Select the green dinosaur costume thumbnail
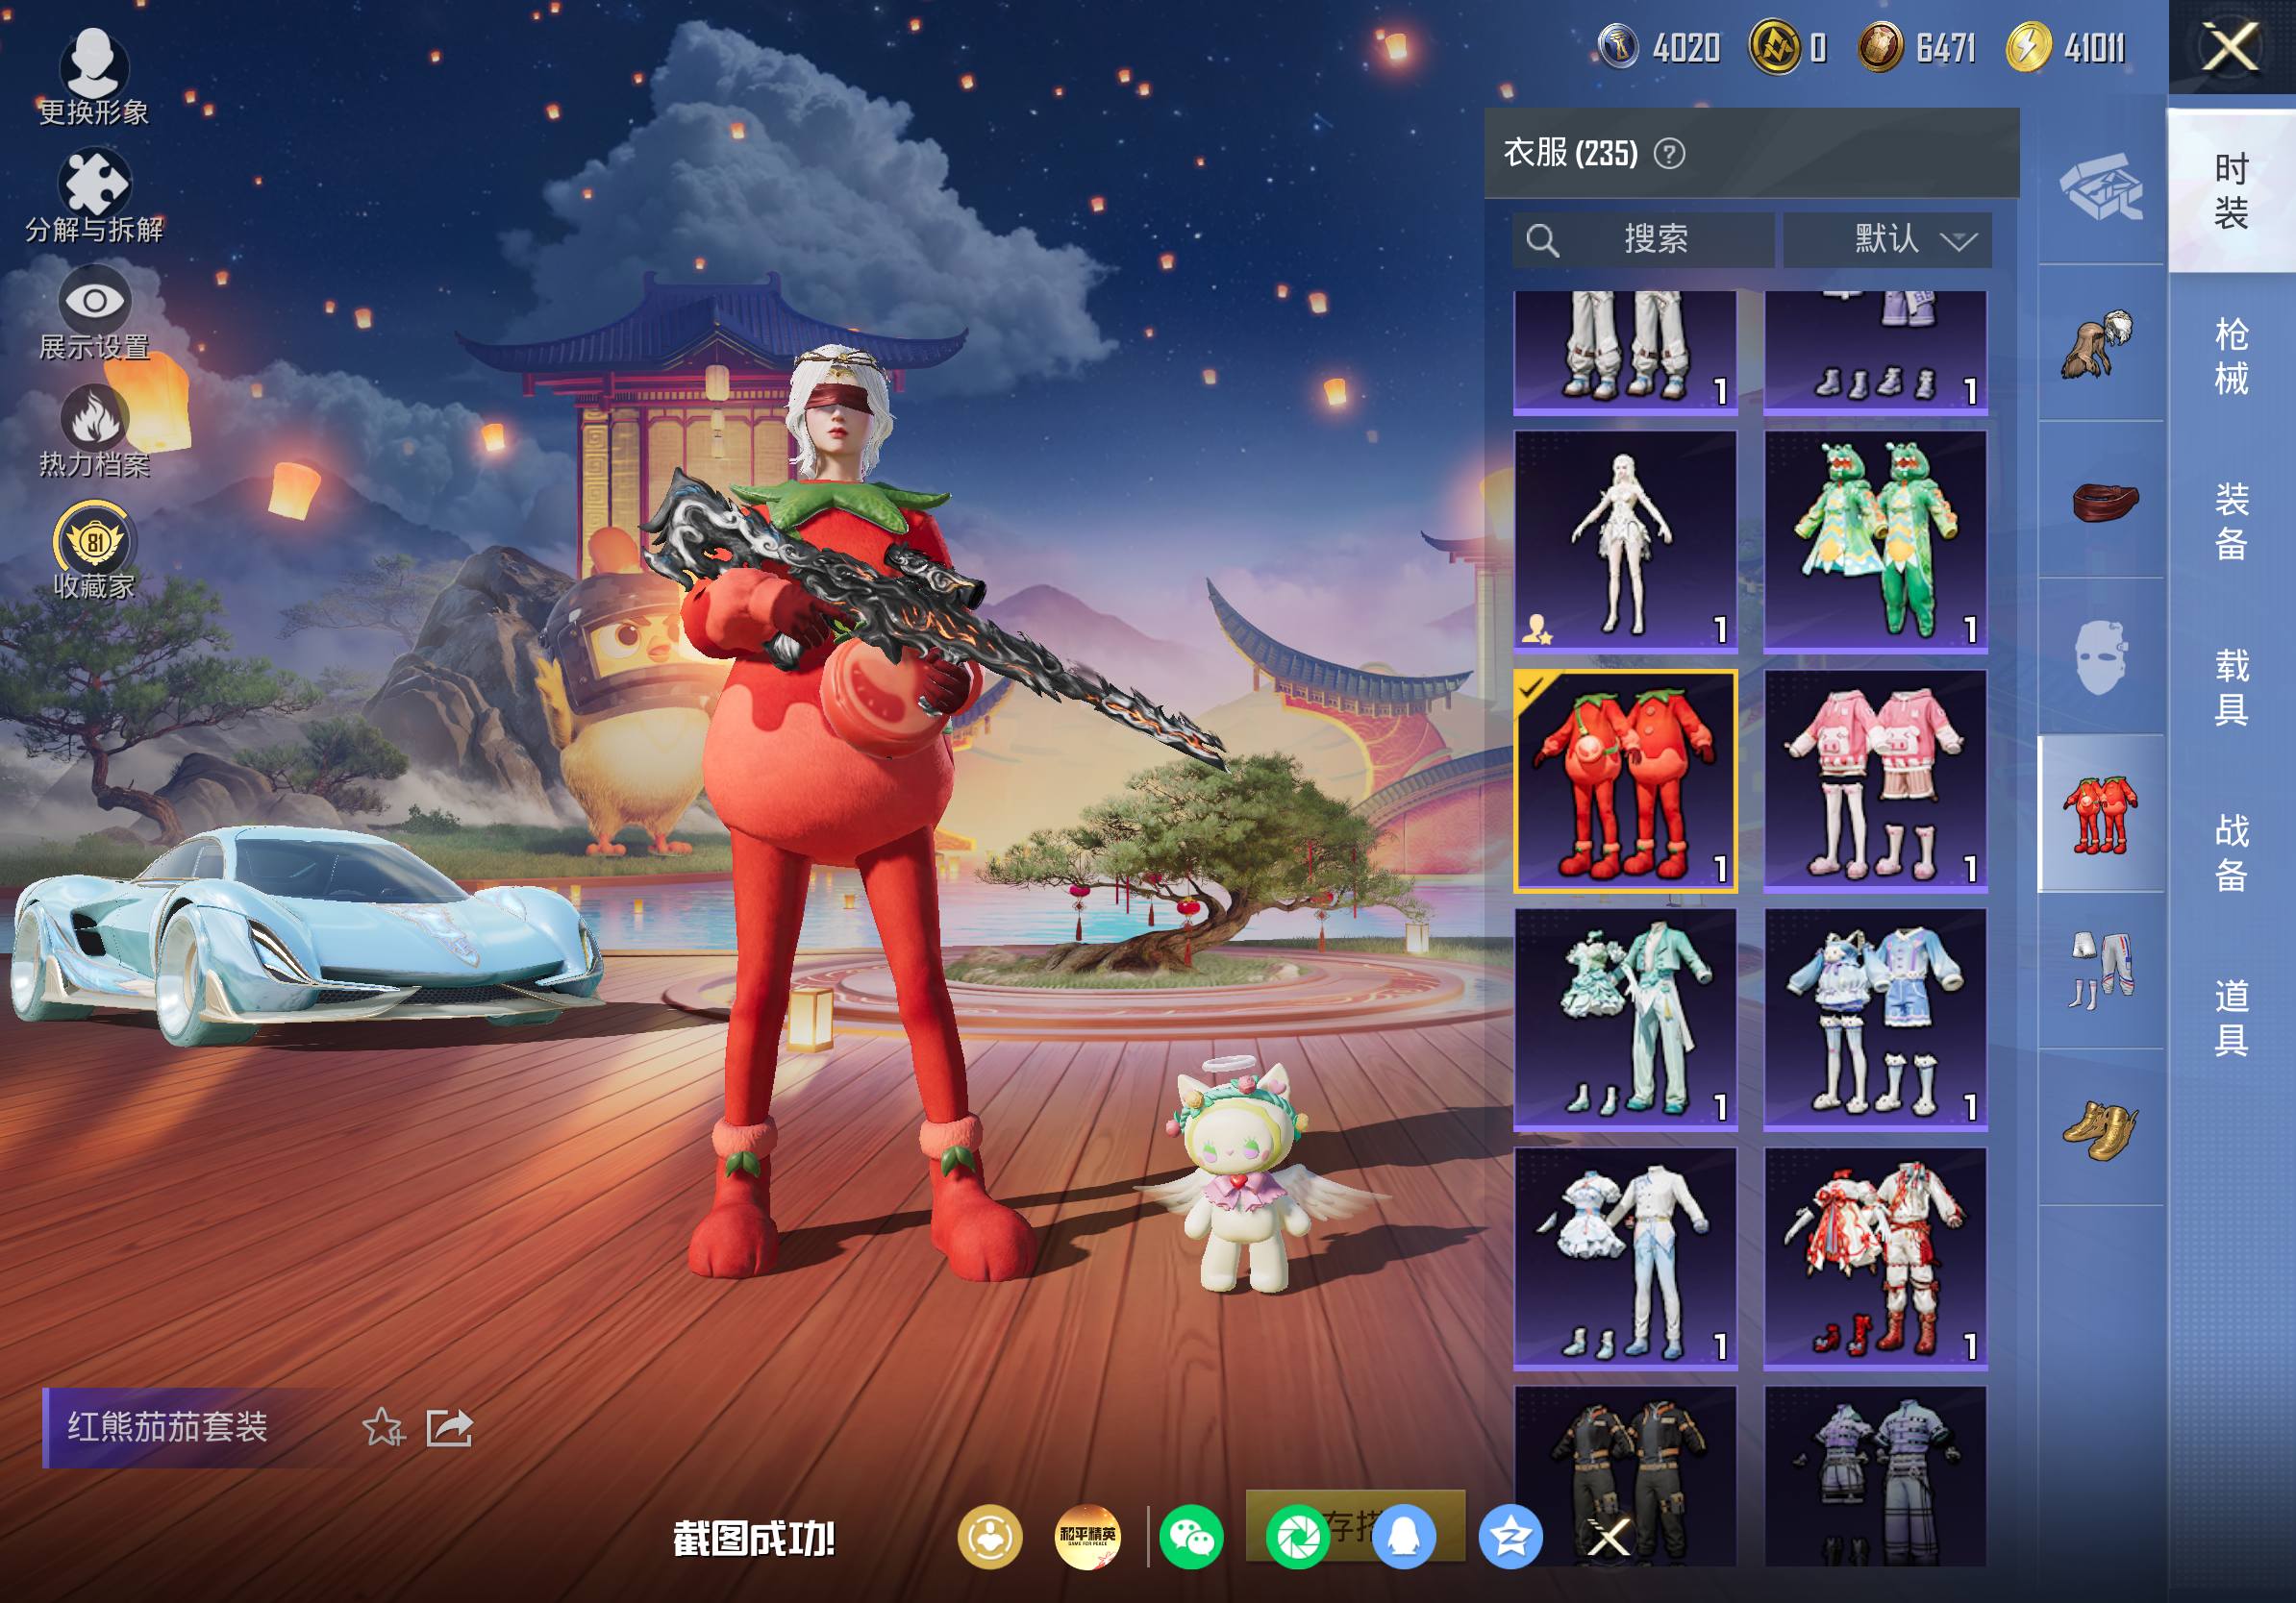The height and width of the screenshot is (1603, 2296). click(x=1875, y=542)
